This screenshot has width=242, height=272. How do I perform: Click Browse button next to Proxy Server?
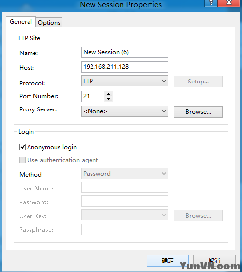[198, 112]
